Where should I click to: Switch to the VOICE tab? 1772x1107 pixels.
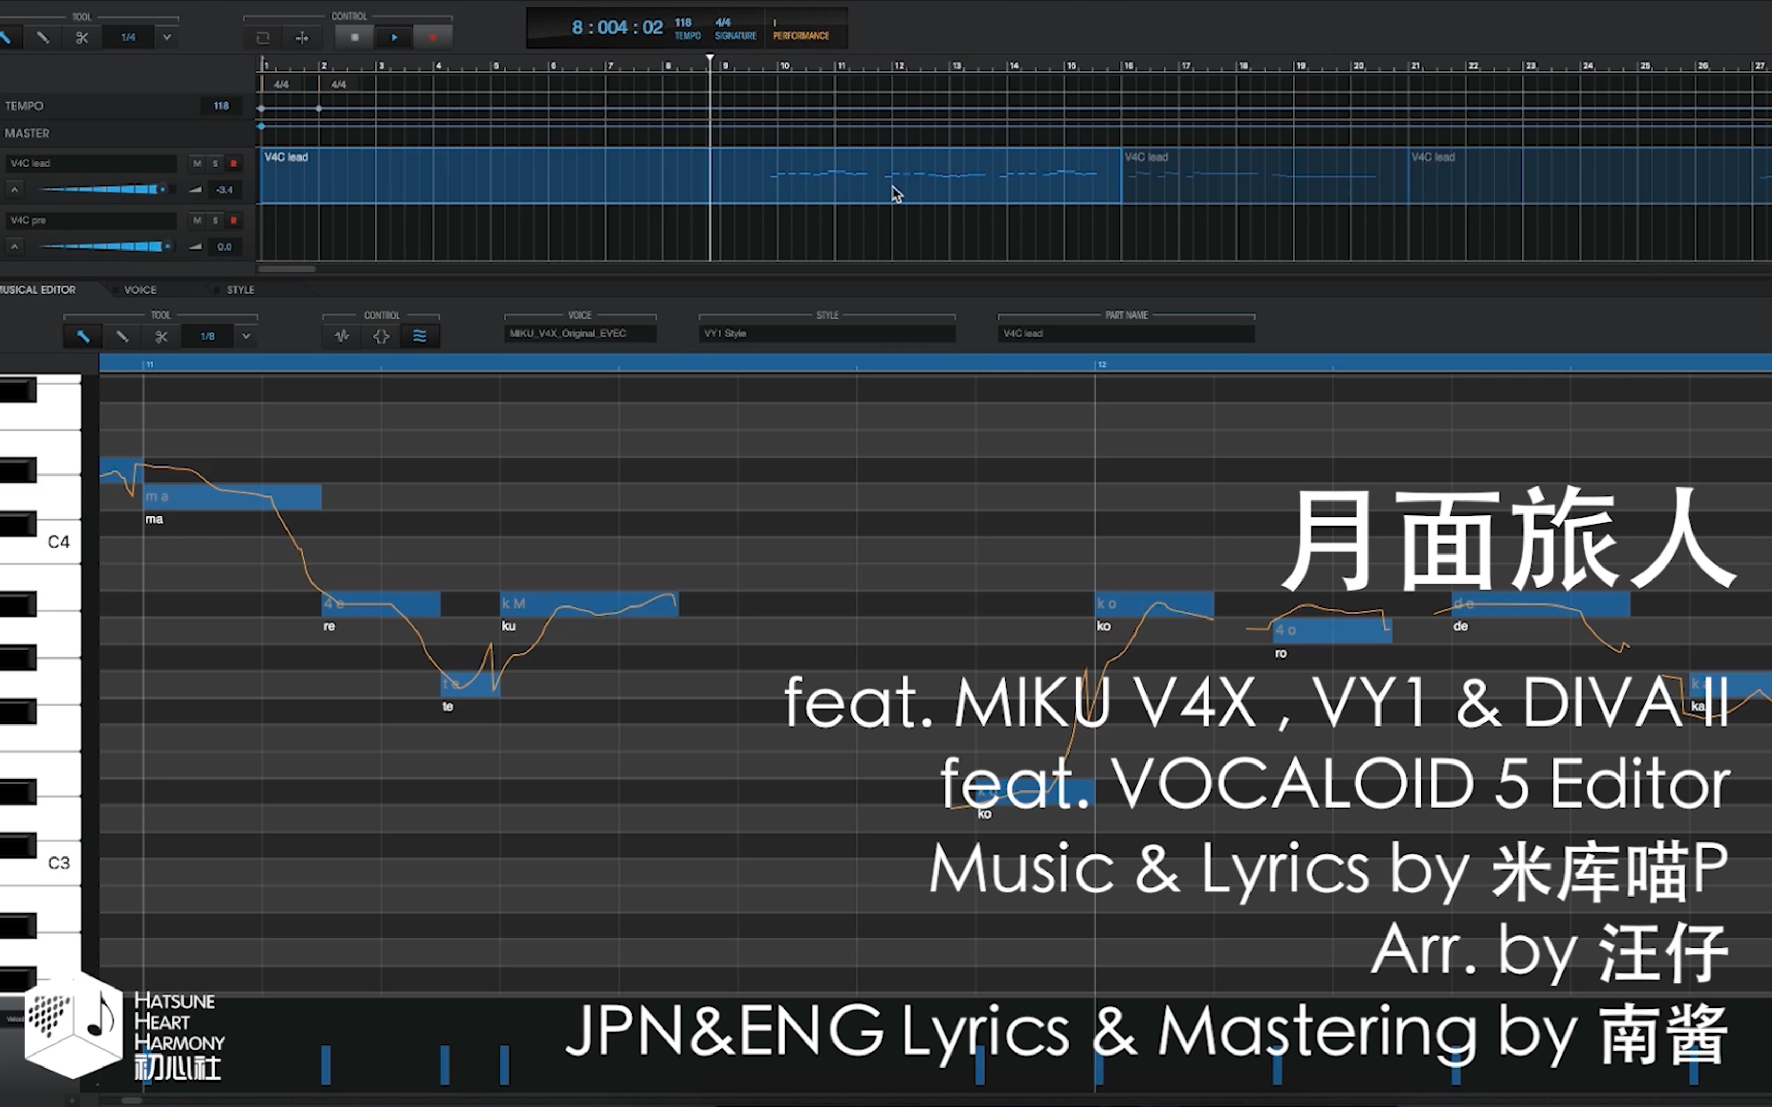coord(140,290)
